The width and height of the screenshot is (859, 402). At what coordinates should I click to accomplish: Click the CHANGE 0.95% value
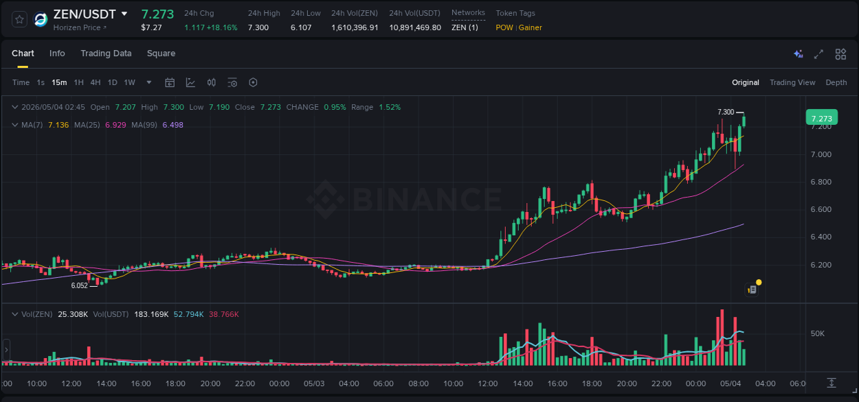(x=335, y=107)
